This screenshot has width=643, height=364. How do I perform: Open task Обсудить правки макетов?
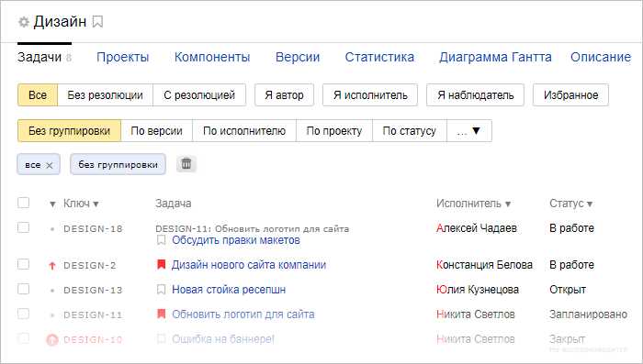[x=236, y=240]
